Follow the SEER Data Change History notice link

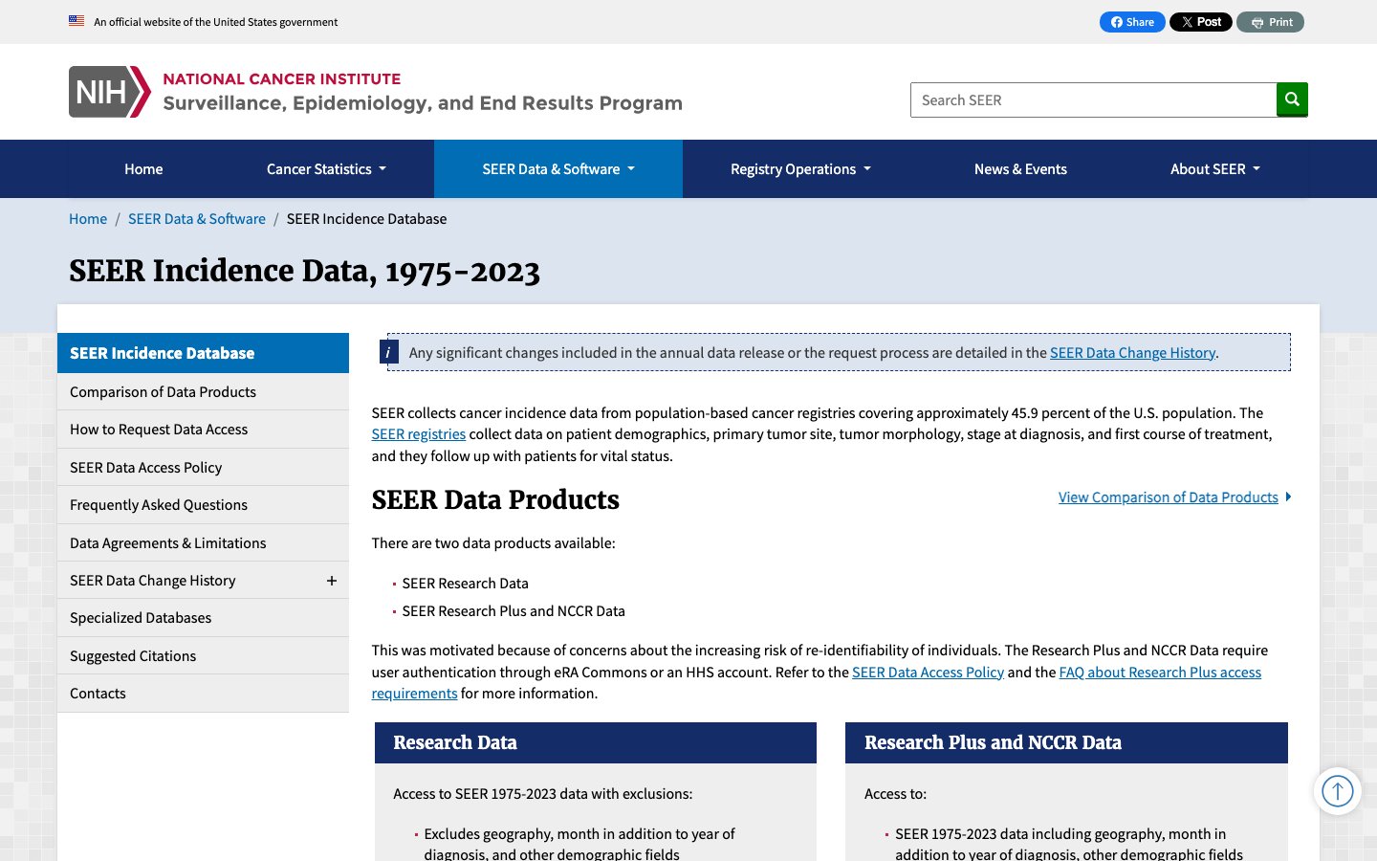point(1133,353)
